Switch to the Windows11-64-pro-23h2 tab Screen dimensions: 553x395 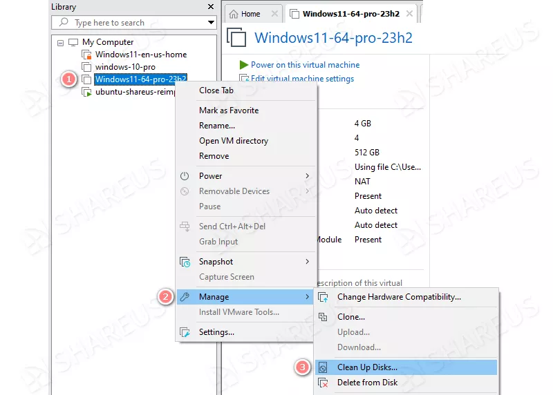tap(351, 14)
